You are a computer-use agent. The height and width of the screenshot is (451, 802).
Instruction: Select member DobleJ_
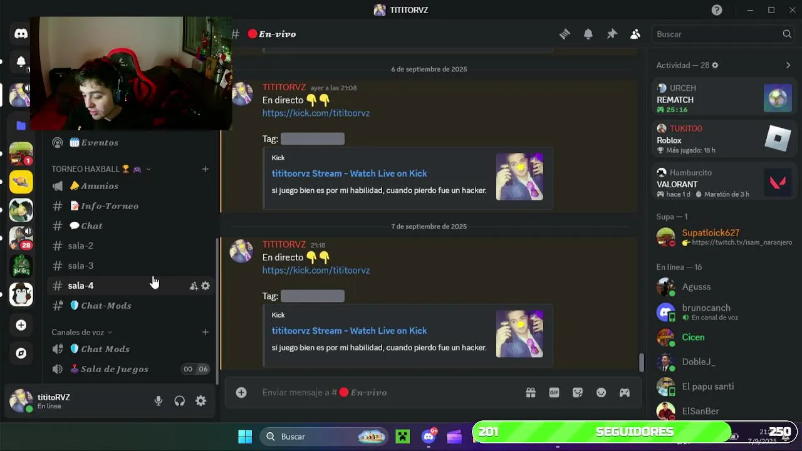pos(724,362)
